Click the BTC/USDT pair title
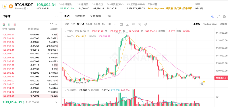The image size is (228, 107). [24, 5]
